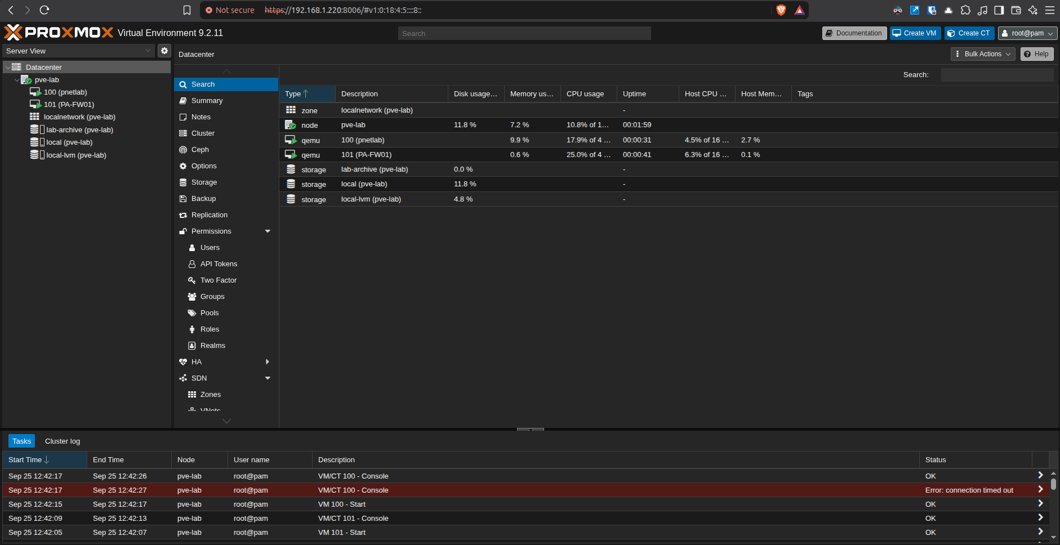This screenshot has width=1060, height=545.
Task: Open the Backup menu item
Action: pyautogui.click(x=226, y=199)
